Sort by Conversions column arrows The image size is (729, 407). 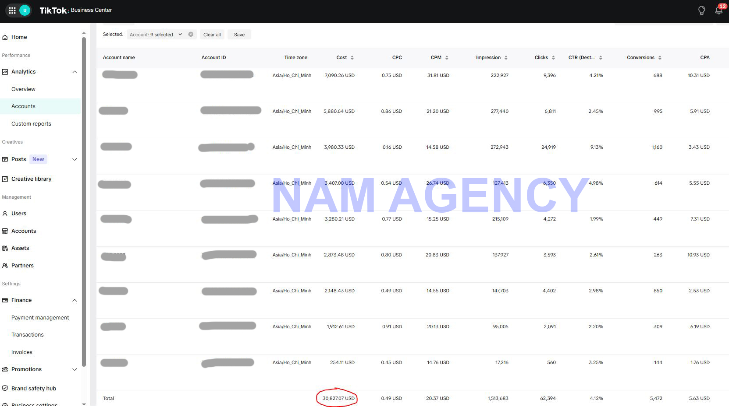point(660,58)
